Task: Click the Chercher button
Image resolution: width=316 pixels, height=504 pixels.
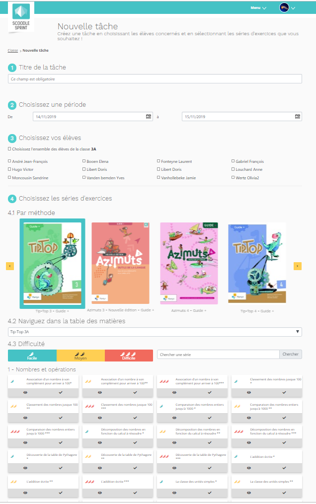Action: point(290,354)
